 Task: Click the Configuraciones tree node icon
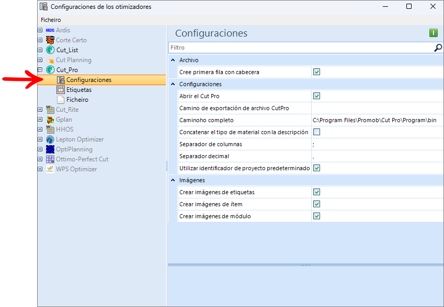point(61,80)
